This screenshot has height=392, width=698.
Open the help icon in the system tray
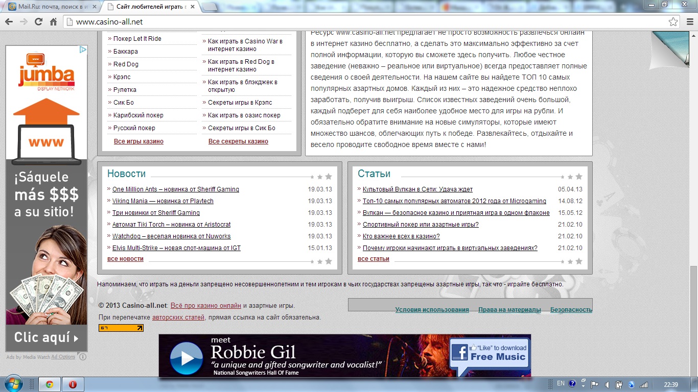tap(572, 384)
